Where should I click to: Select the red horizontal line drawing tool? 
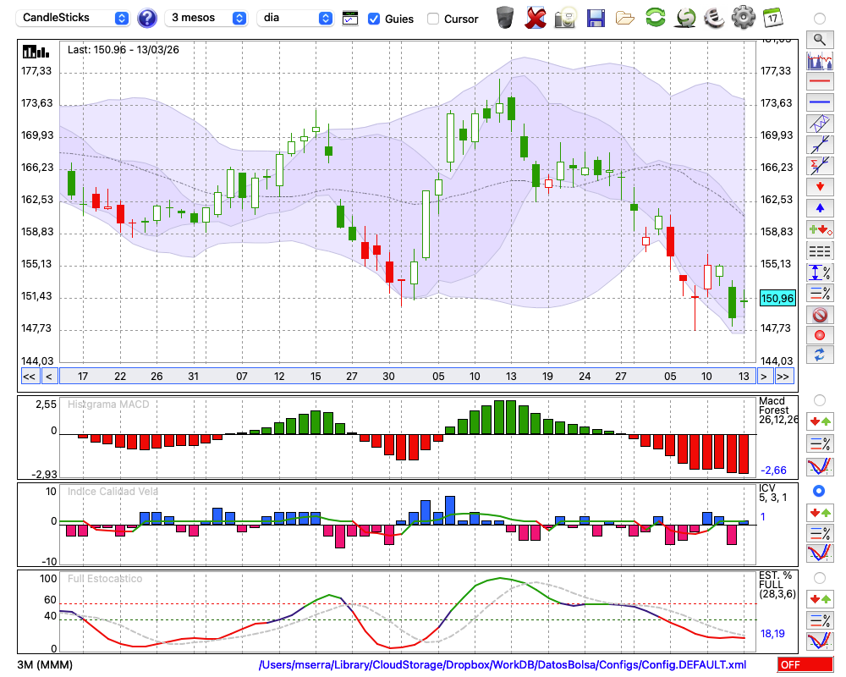818,82
